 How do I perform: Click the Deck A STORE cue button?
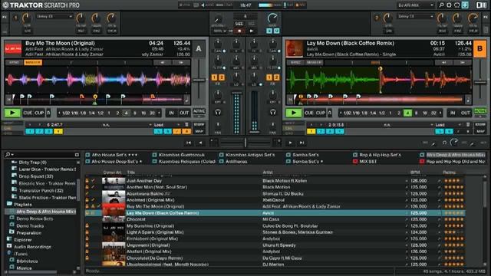tap(199, 124)
